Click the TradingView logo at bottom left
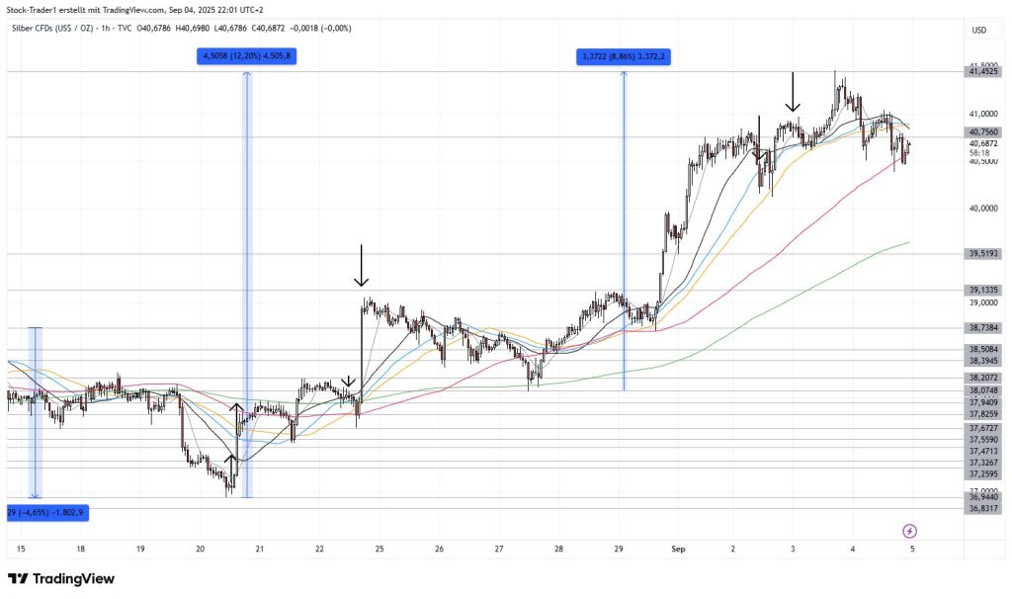The image size is (1012, 599). coord(61,579)
